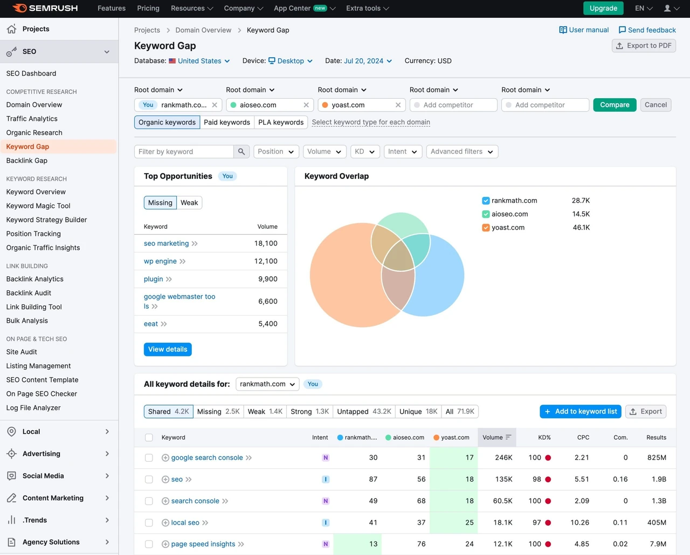This screenshot has width=690, height=555.
Task: Click the Content Marketing pencil icon
Action: (x=11, y=498)
